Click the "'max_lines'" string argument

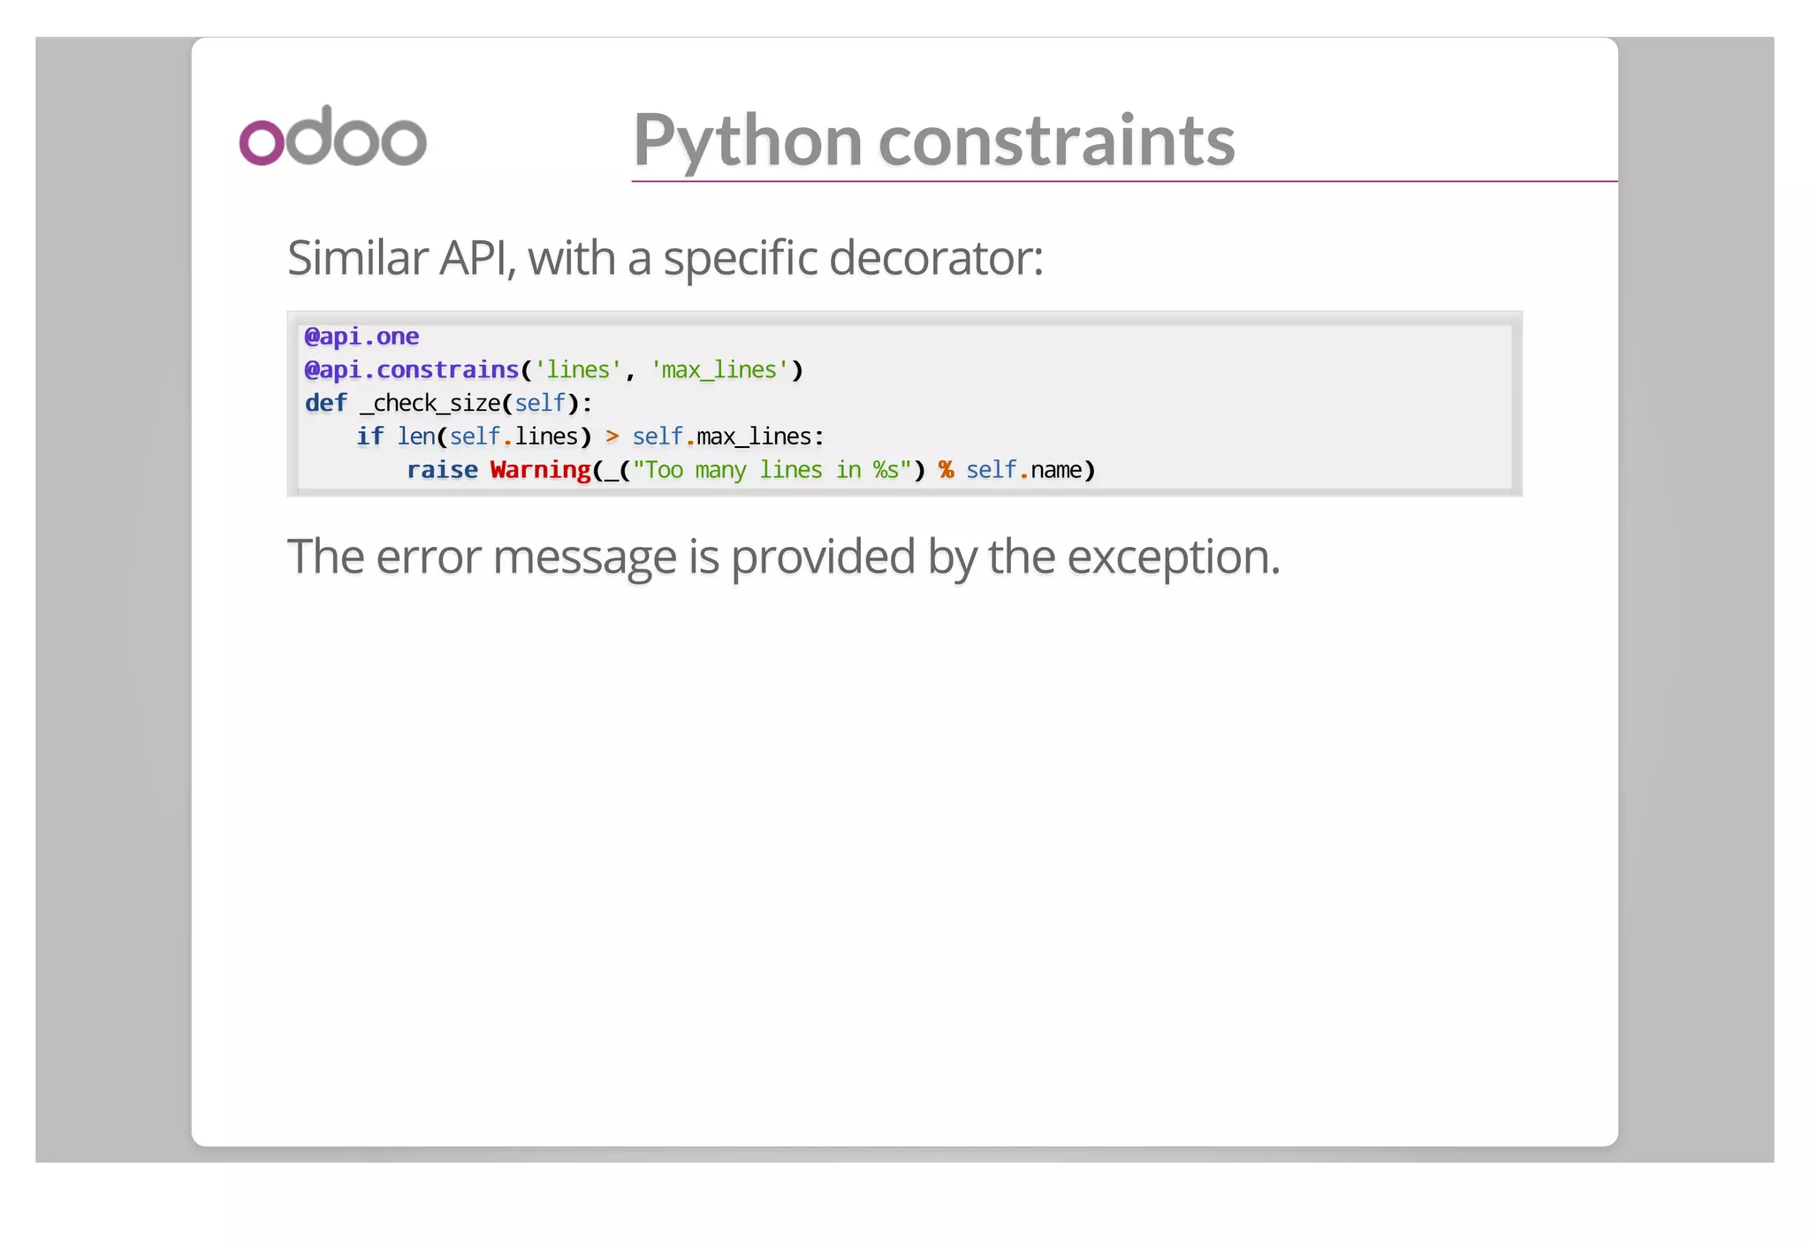click(719, 369)
